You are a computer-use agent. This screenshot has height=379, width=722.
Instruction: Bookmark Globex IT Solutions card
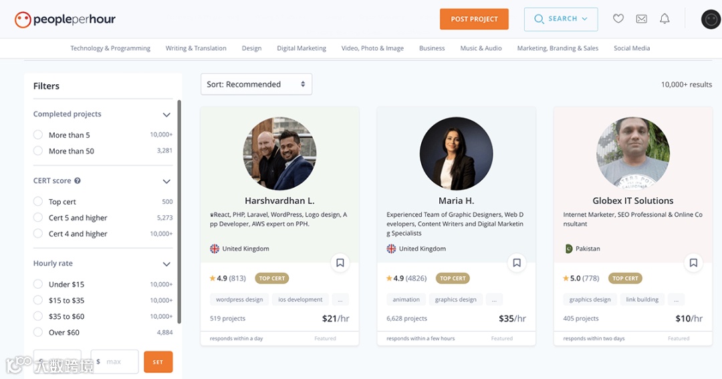click(693, 263)
